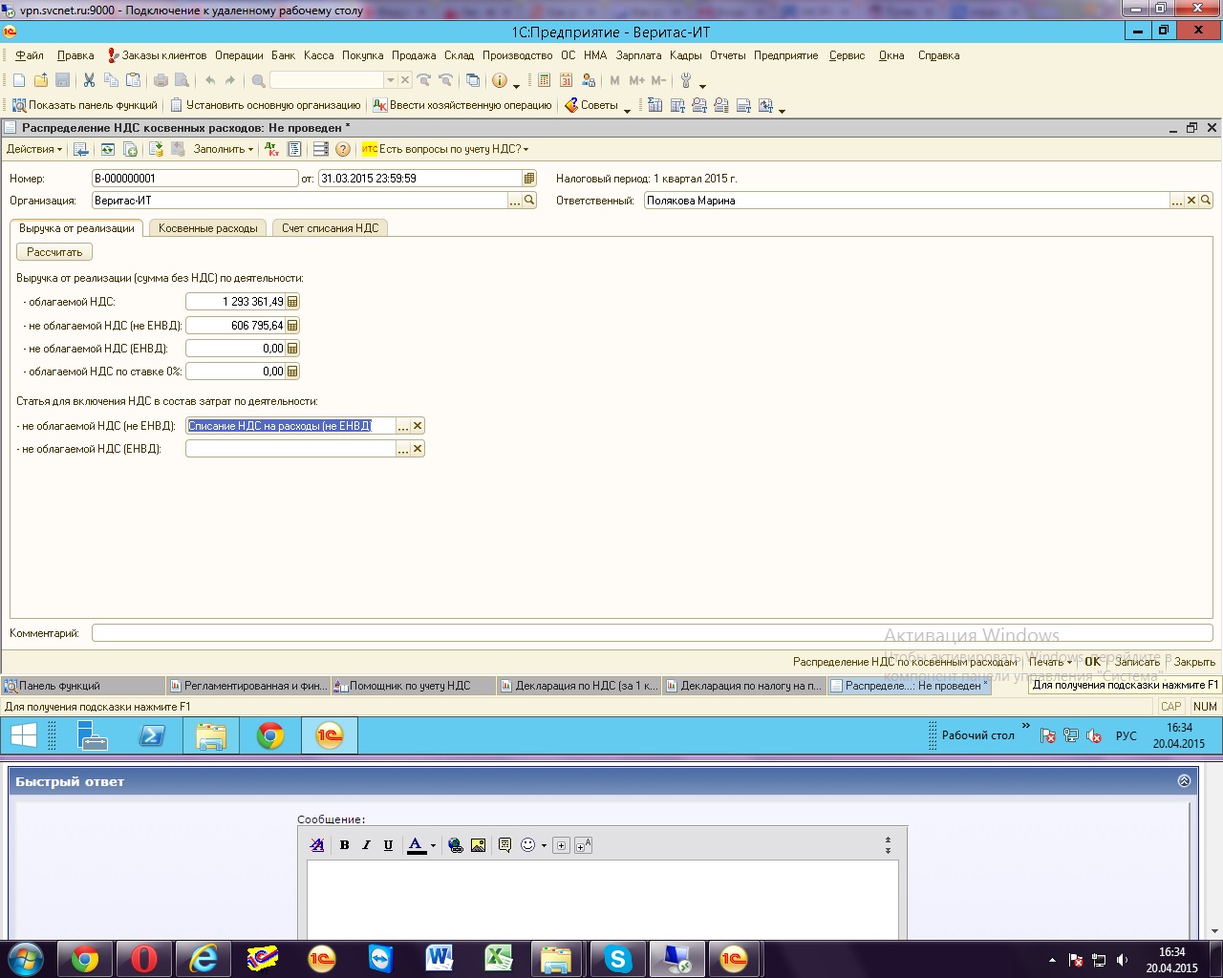Open the calculator icon in main toolbar

(545, 80)
